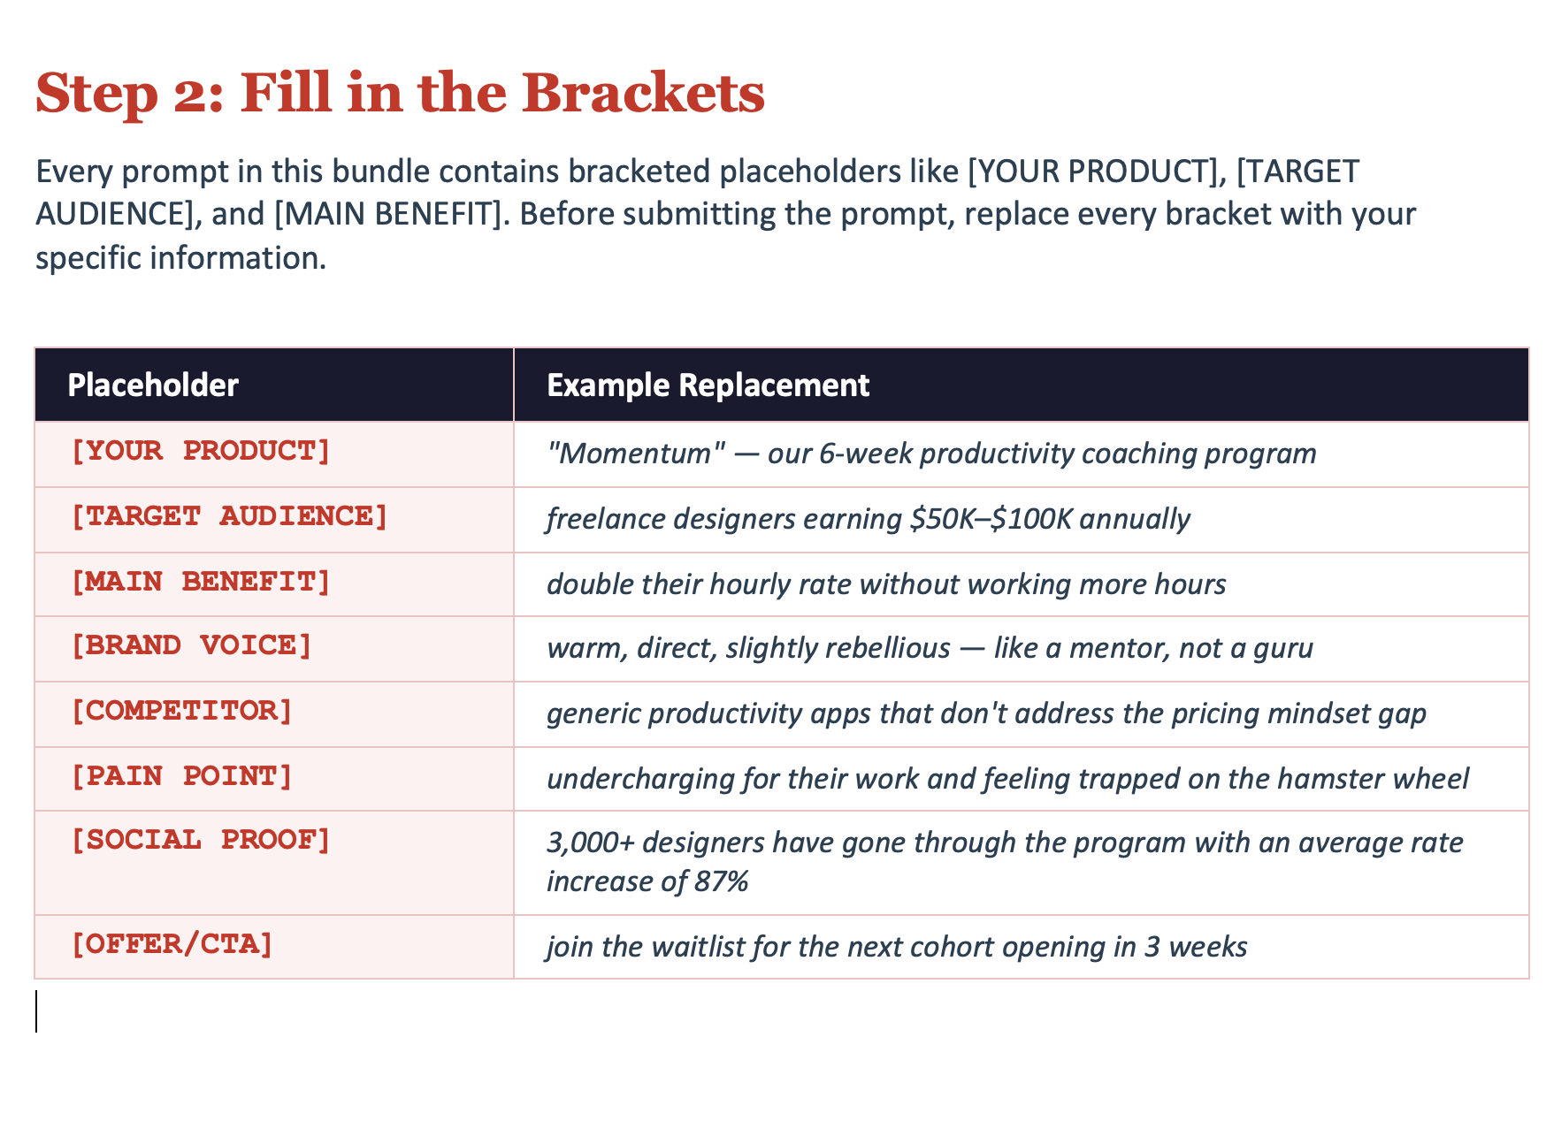Image resolution: width=1546 pixels, height=1121 pixels.
Task: Click the [PAIN POINT] placeholder cell
Action: pyautogui.click(x=181, y=777)
